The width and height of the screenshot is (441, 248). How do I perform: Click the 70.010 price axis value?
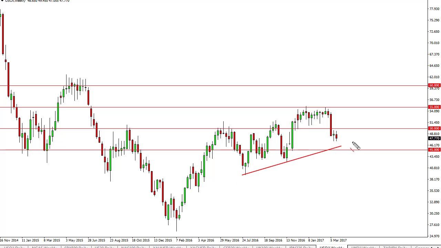434,43
